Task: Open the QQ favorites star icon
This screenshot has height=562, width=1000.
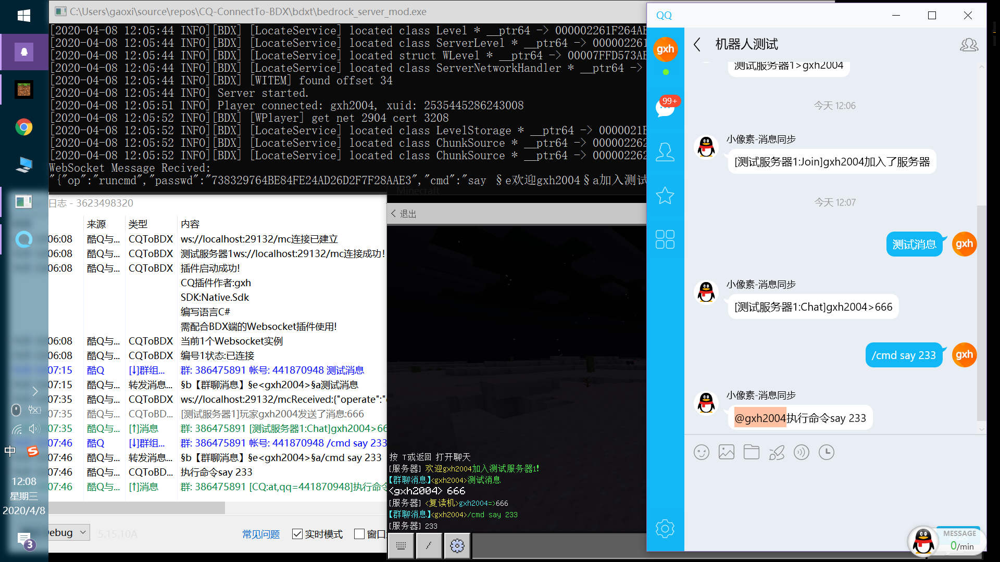Action: coord(665,196)
